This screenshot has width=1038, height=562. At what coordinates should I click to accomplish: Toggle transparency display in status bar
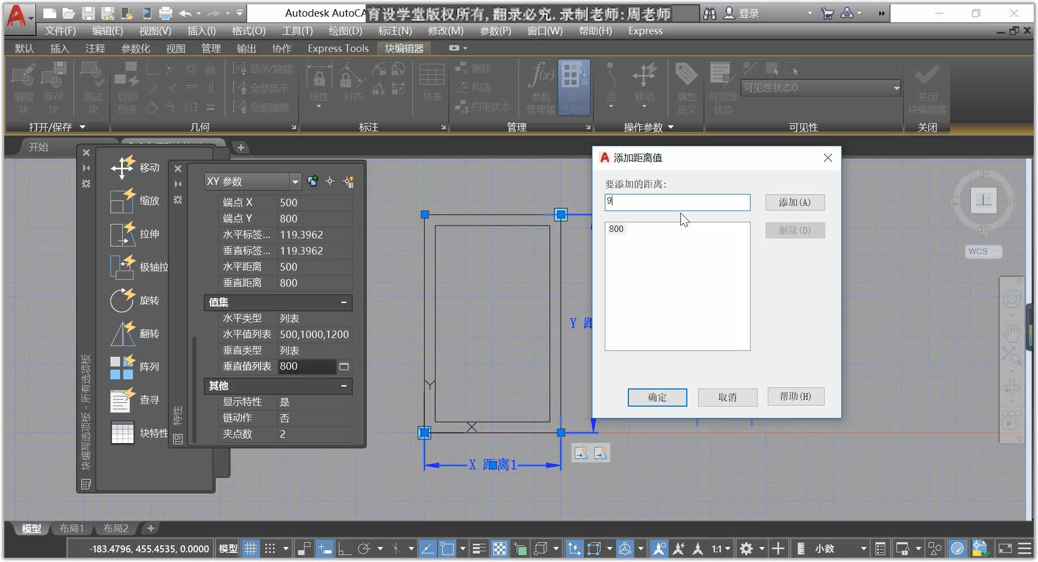500,549
